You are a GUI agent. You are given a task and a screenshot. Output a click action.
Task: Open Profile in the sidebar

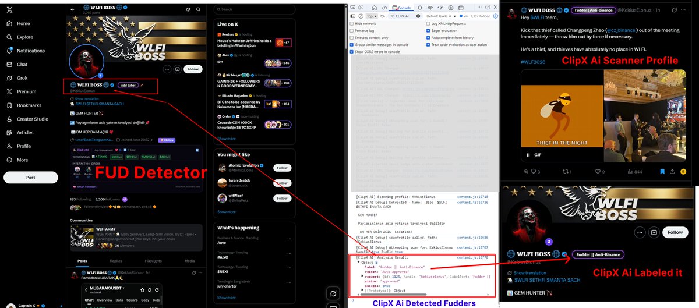point(19,146)
